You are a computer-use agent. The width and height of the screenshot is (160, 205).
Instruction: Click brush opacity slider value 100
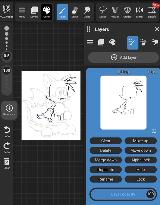(x=7, y=71)
